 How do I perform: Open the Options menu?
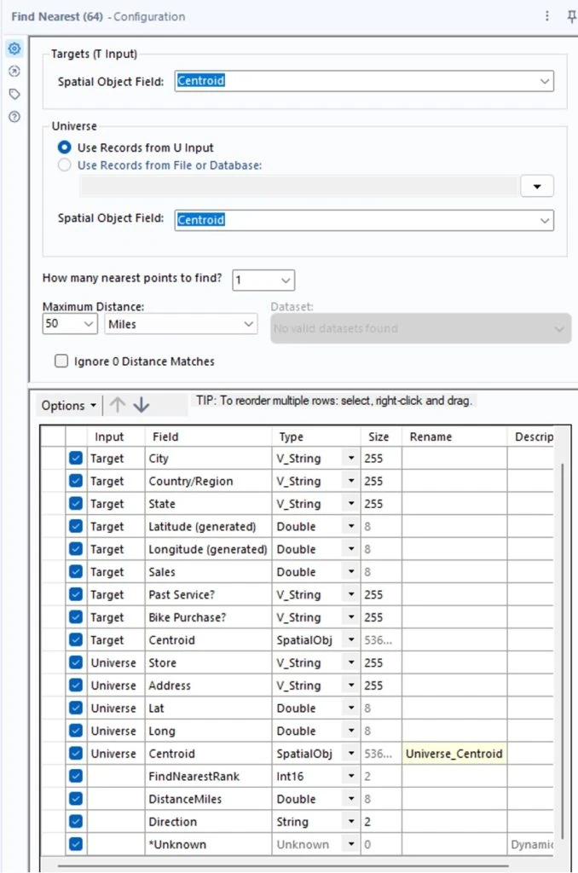pos(69,406)
